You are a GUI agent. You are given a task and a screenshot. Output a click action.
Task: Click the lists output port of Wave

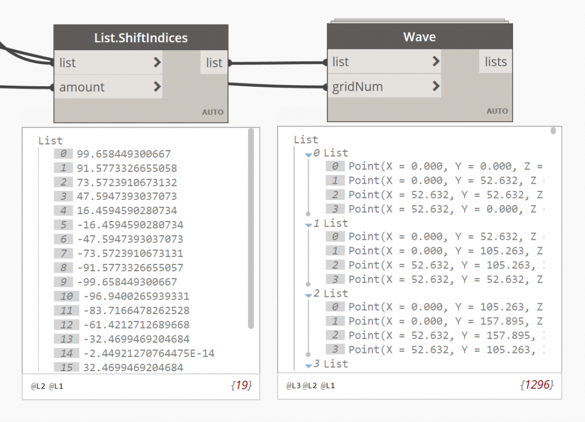coord(495,62)
